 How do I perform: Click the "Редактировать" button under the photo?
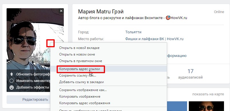coord(28,100)
